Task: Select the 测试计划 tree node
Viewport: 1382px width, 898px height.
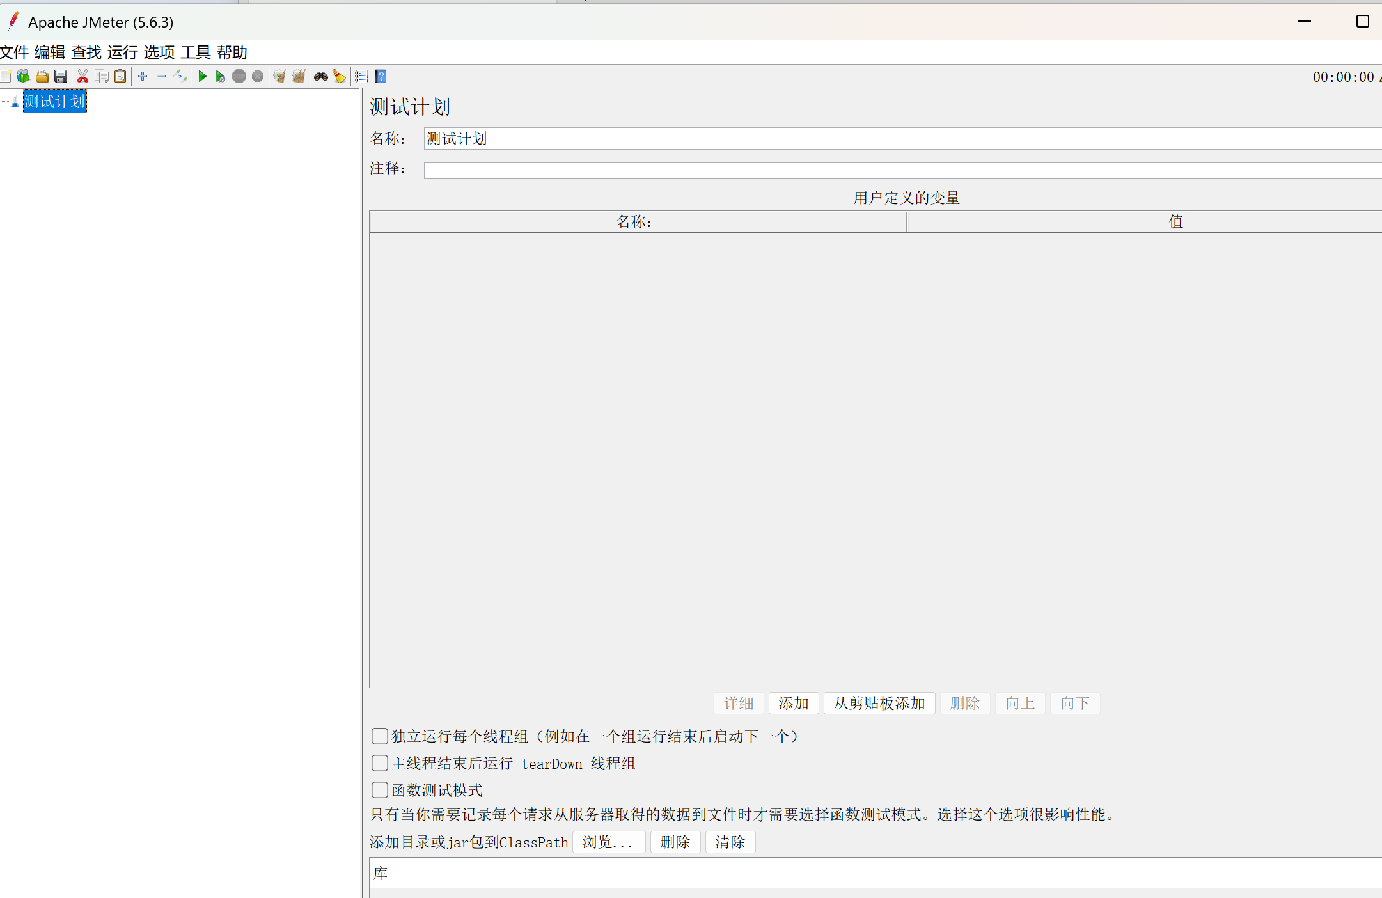Action: [54, 100]
